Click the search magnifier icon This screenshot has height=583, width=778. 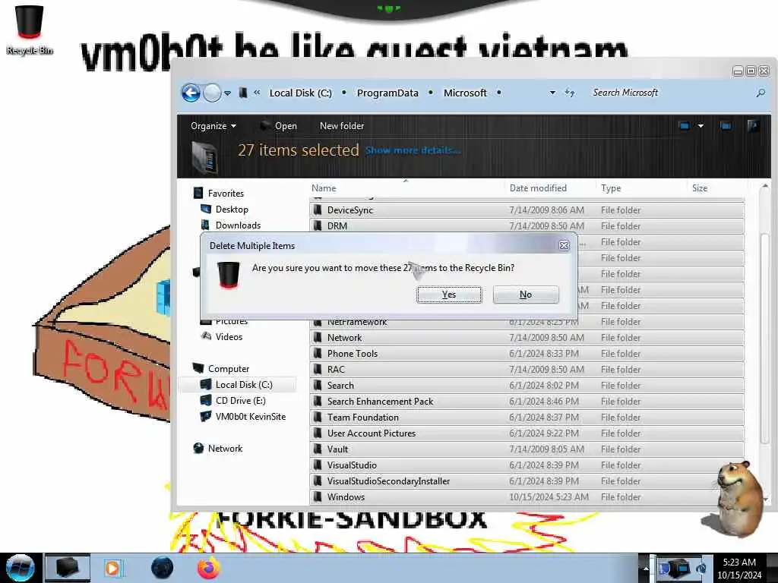tap(761, 93)
